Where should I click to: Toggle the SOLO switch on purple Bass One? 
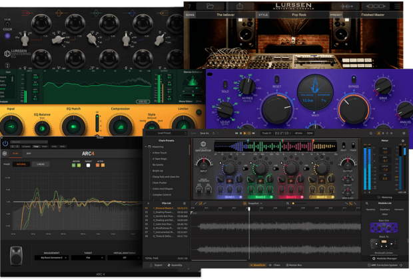tap(225, 84)
